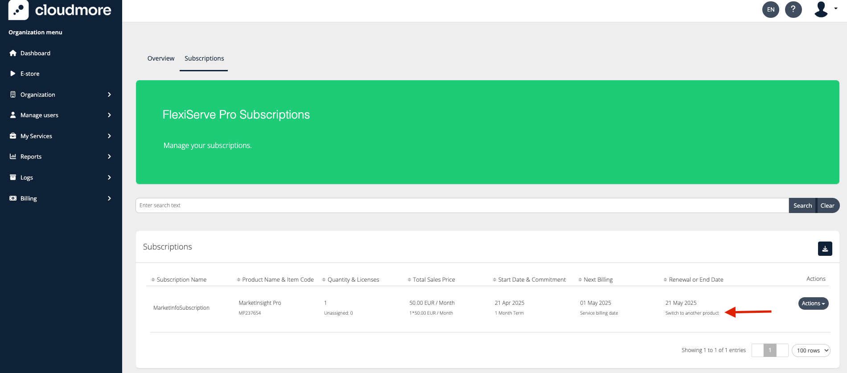
Task: Open the user profile avatar menu
Action: (x=824, y=9)
